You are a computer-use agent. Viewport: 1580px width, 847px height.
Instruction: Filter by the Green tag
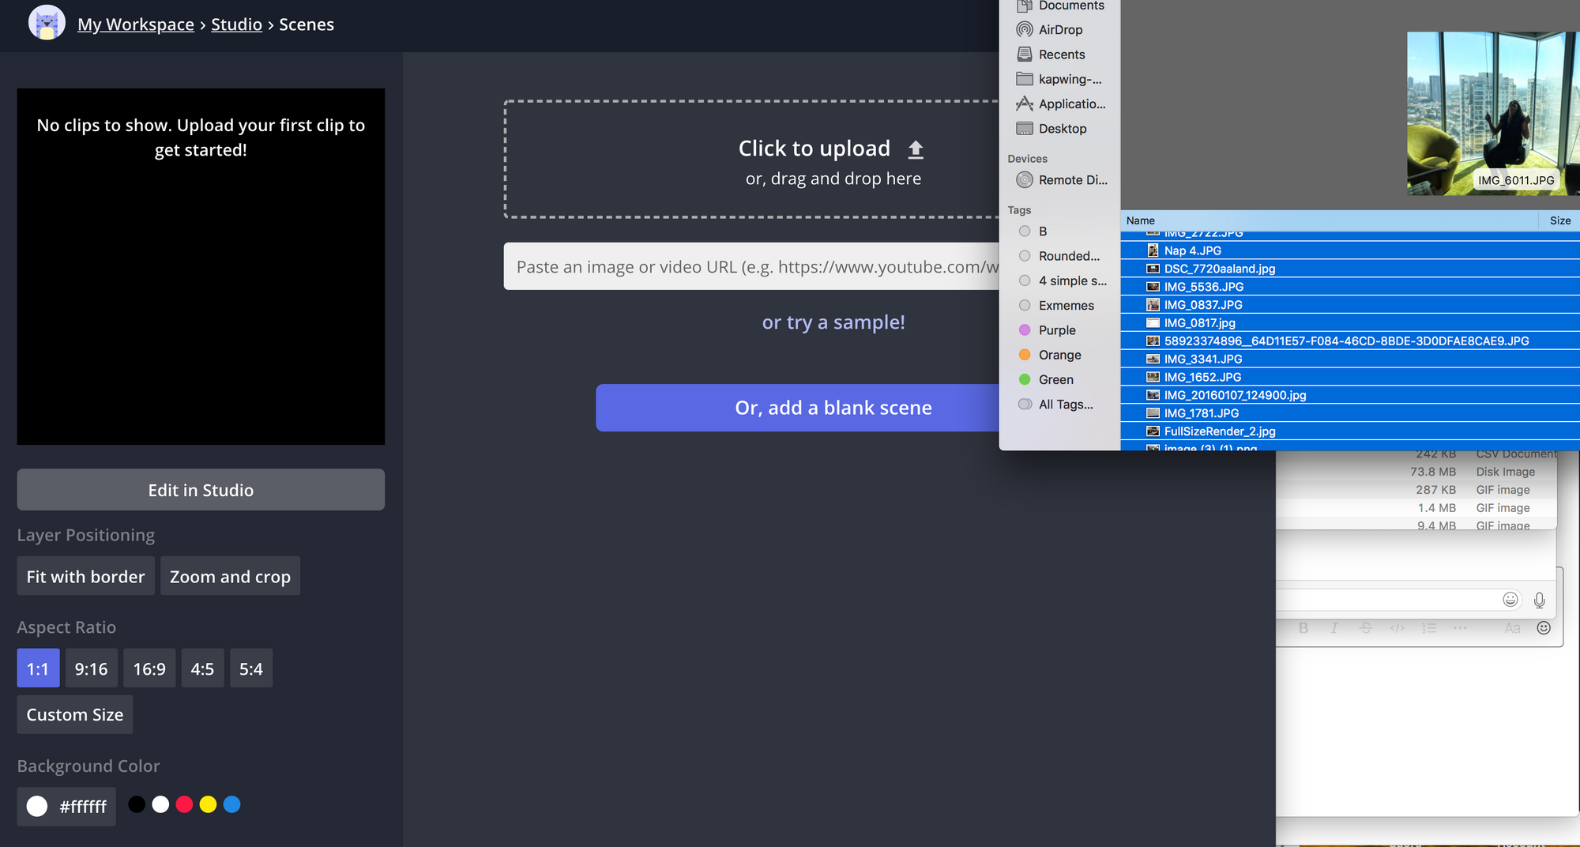coord(1046,380)
